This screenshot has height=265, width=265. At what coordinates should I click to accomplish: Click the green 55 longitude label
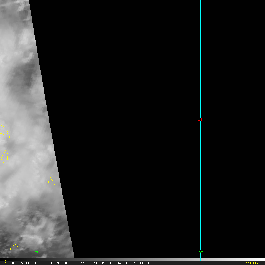[201, 252]
